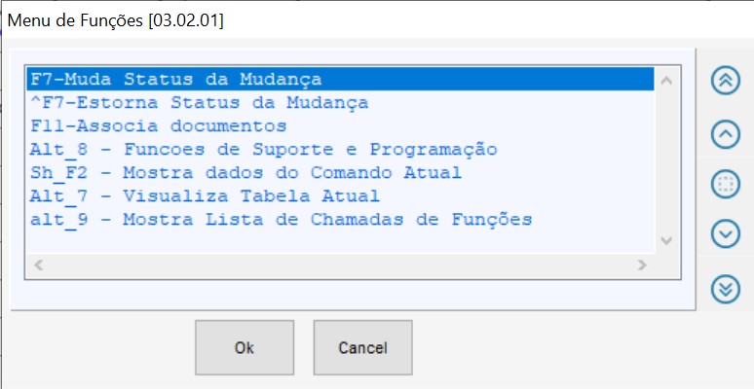Click the horizontal scrollbar right arrow
The height and width of the screenshot is (389, 754).
click(642, 265)
